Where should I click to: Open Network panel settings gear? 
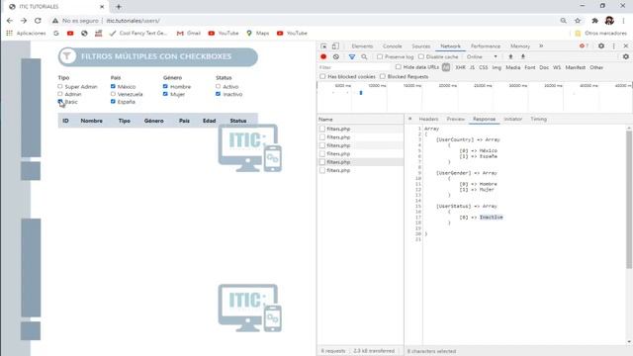[626, 57]
